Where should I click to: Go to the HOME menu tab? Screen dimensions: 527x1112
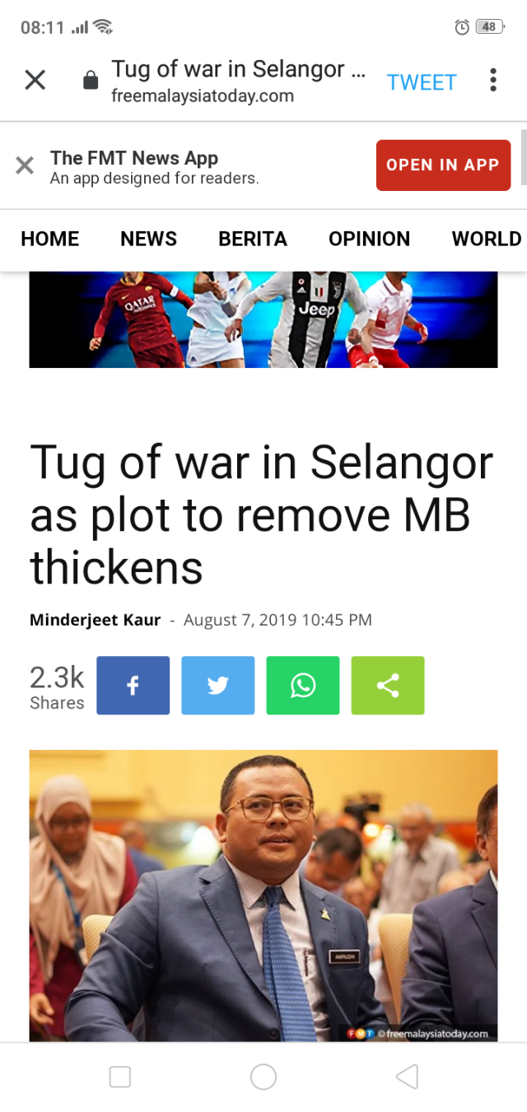point(50,239)
